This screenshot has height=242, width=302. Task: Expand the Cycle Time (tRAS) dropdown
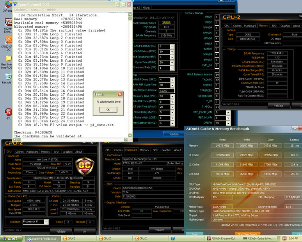tap(172, 62)
